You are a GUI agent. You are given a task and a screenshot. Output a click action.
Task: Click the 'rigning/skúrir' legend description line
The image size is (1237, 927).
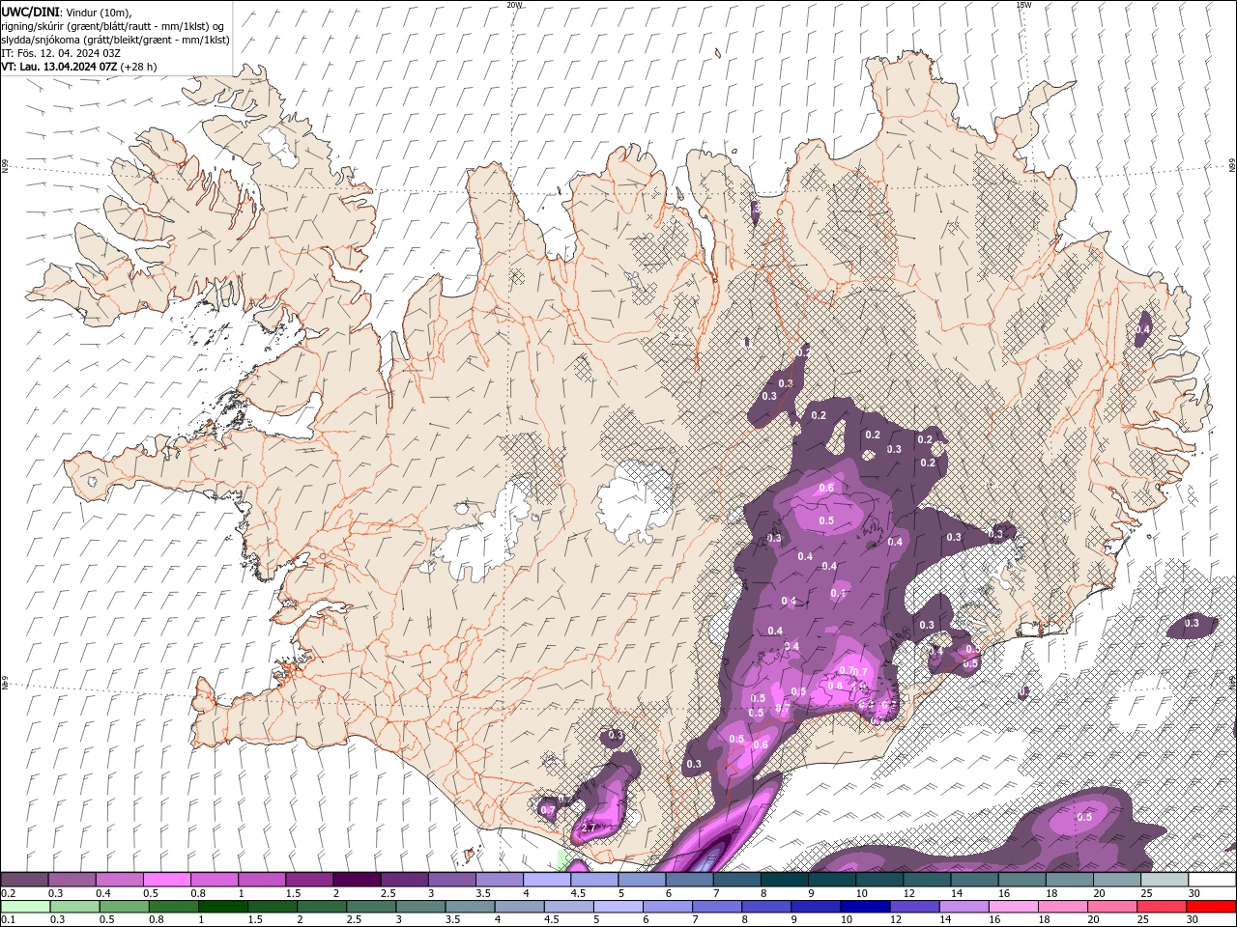tap(114, 26)
